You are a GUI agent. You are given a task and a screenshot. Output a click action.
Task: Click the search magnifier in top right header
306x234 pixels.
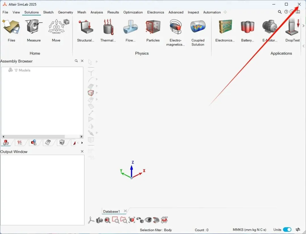point(280,12)
